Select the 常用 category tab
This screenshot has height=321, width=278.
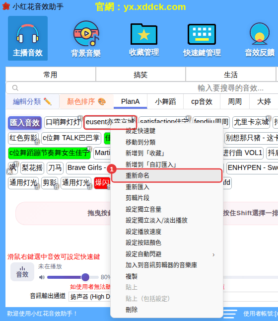51,75
